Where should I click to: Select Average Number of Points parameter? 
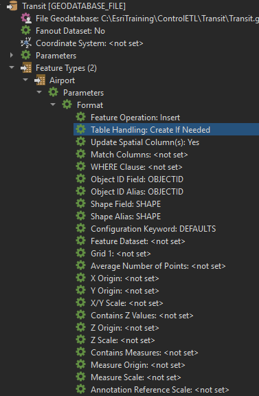pos(158,266)
